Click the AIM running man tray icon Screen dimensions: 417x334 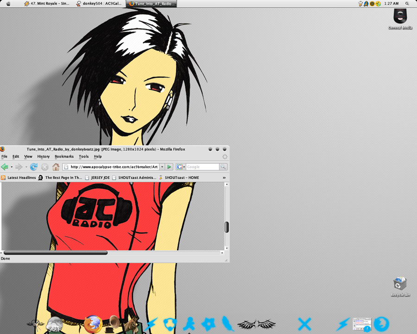366,4
